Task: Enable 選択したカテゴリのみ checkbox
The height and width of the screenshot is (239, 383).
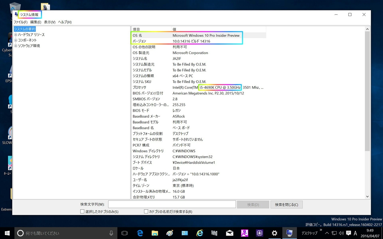Action: 82,212
